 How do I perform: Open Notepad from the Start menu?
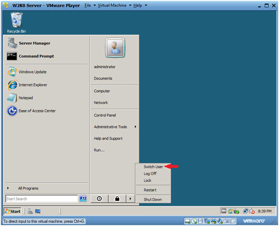47,98
